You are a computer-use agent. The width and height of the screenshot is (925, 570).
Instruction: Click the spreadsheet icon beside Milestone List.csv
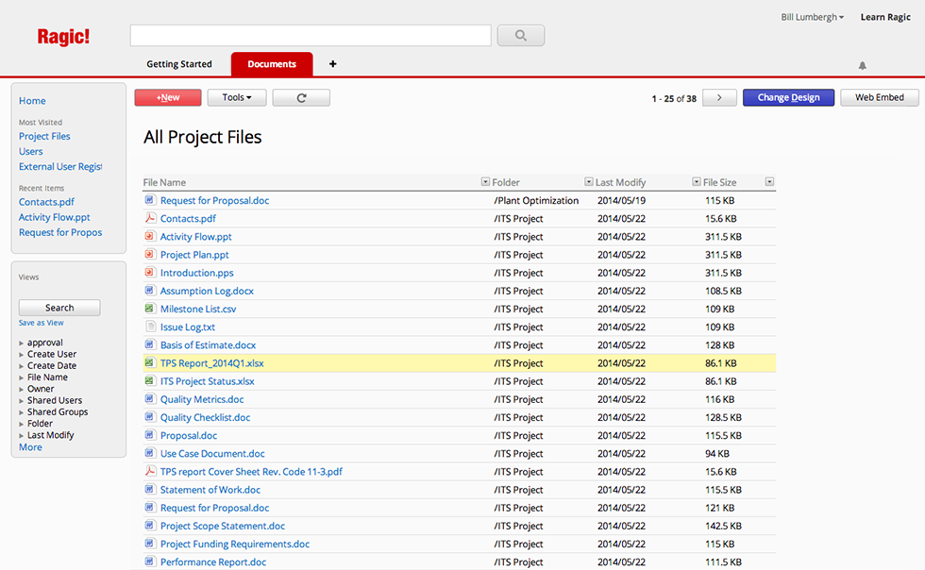click(x=149, y=309)
